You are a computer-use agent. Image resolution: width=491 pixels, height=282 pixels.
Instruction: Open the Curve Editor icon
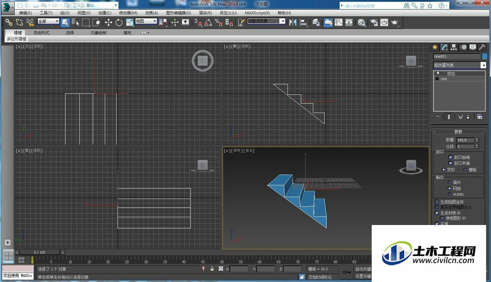(x=338, y=22)
